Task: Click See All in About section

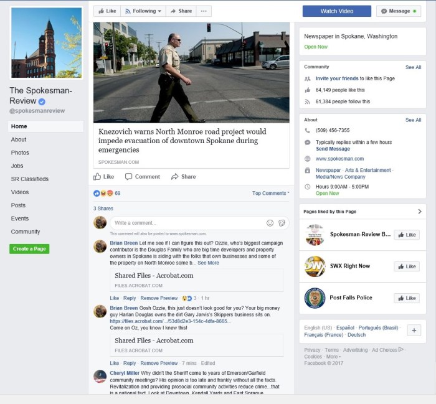Action: click(413, 120)
